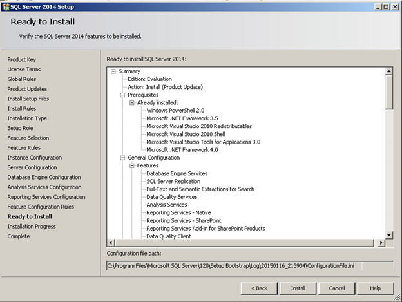The image size is (402, 302).
Task: Maximize the SQL Server 2014 Setup window
Action: (386, 7)
